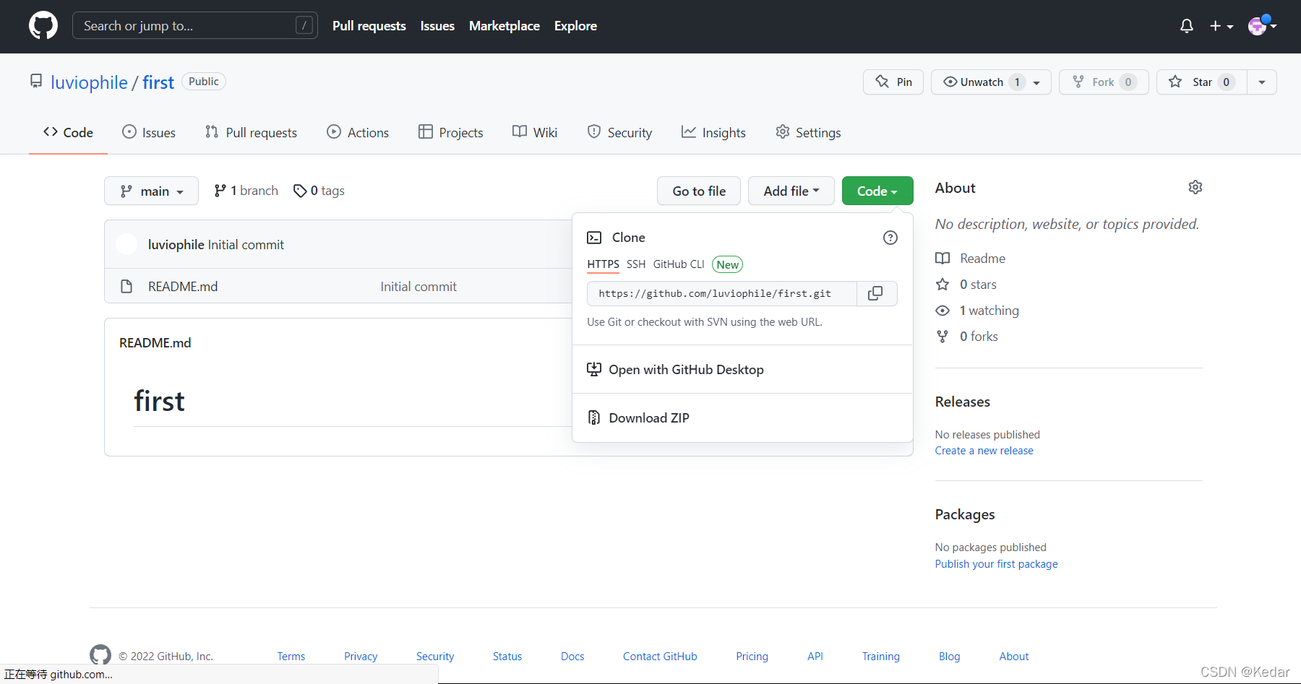Expand the star lists dropdown arrow
Image resolution: width=1301 pixels, height=684 pixels.
coord(1262,82)
